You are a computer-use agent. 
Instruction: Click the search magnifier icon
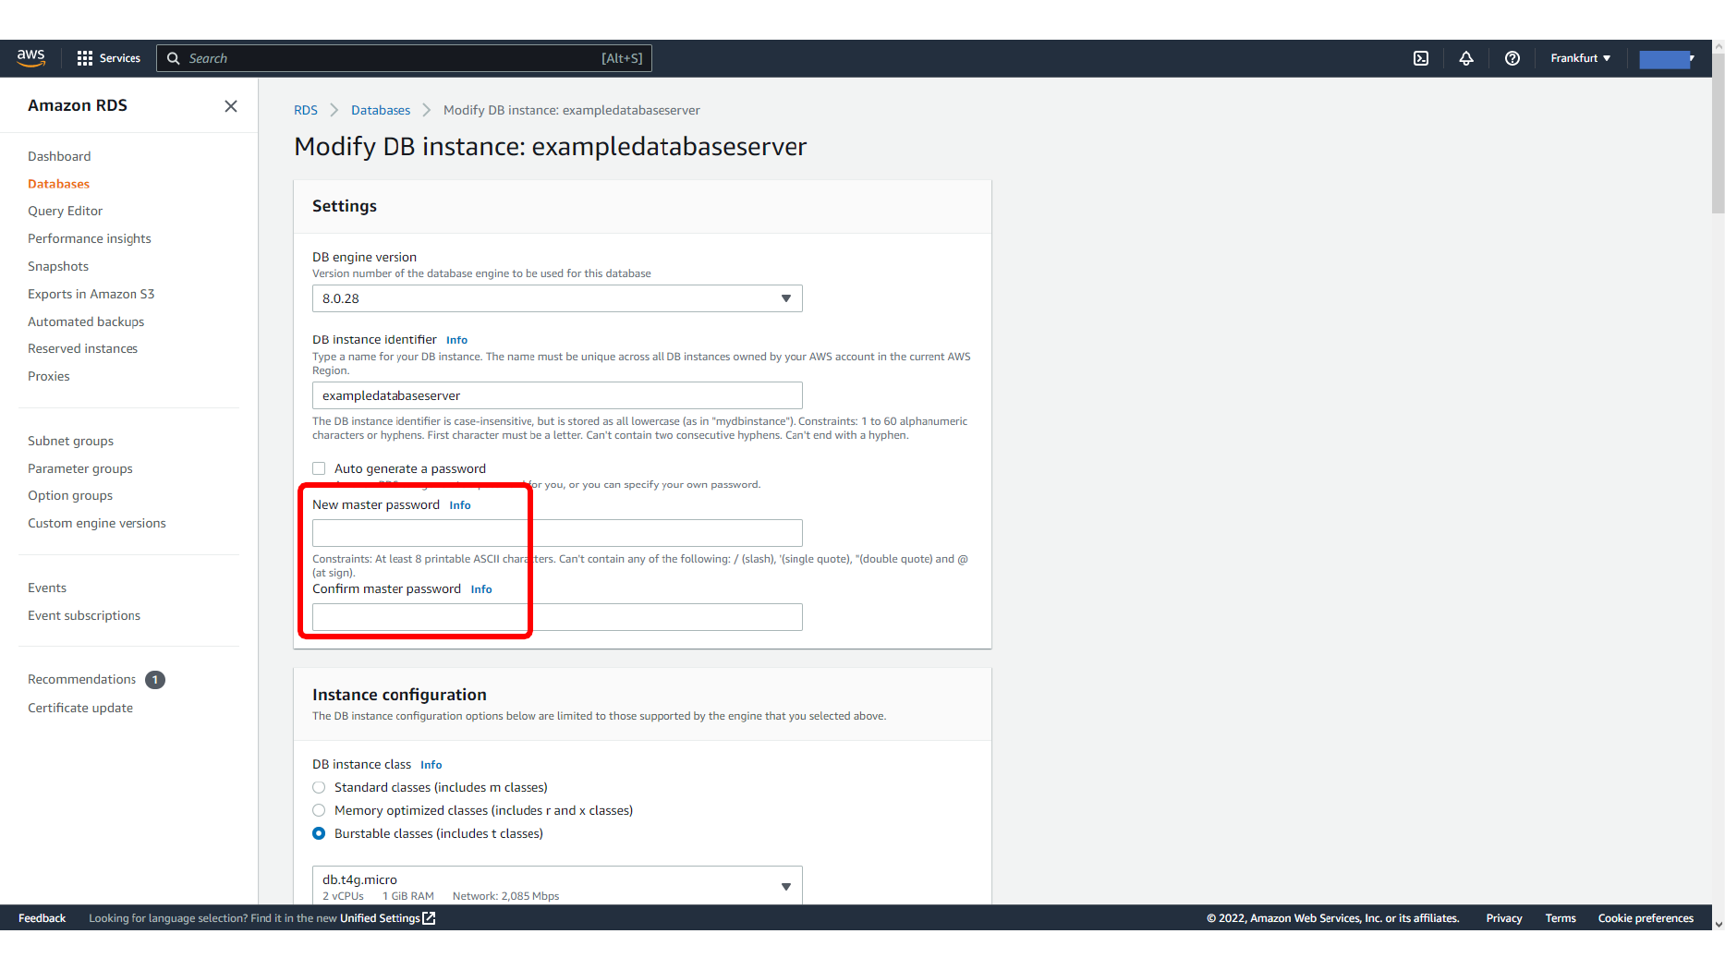pyautogui.click(x=173, y=58)
